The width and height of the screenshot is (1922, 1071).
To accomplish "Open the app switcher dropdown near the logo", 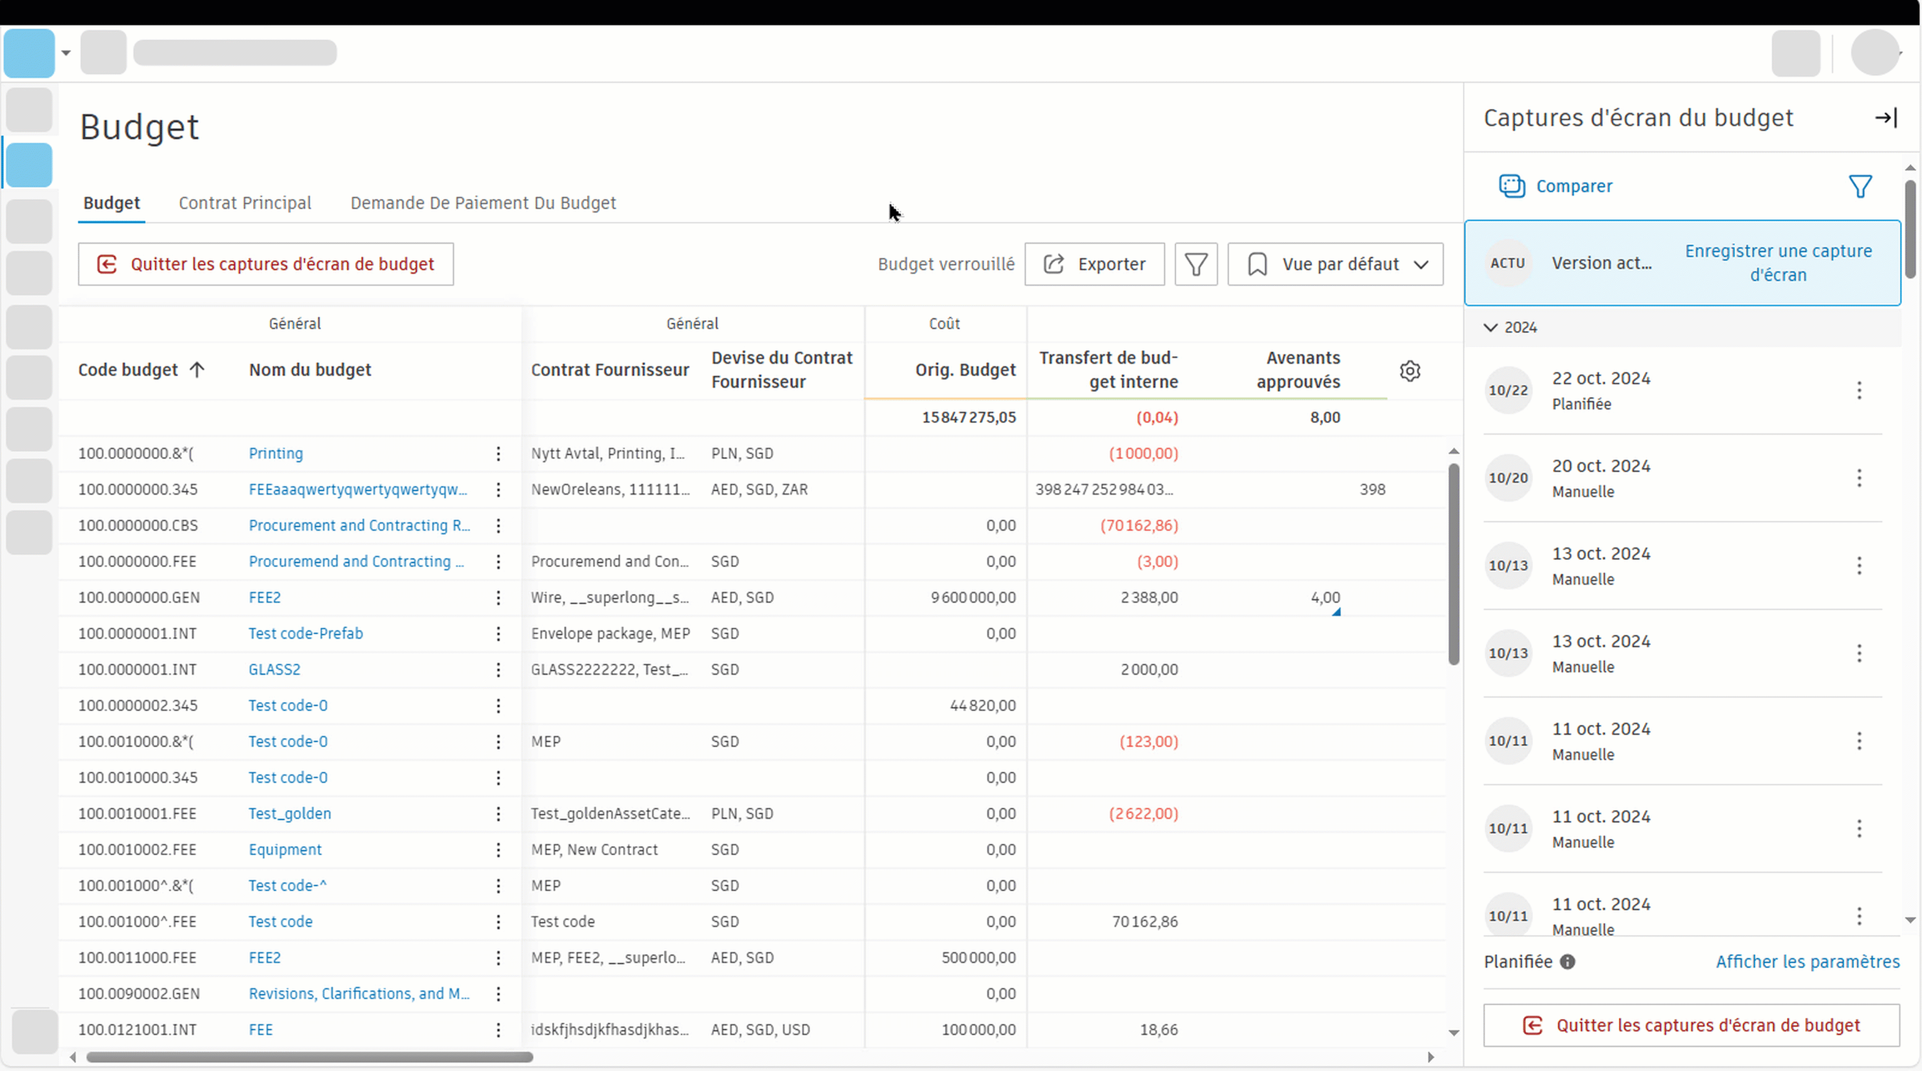I will [66, 52].
